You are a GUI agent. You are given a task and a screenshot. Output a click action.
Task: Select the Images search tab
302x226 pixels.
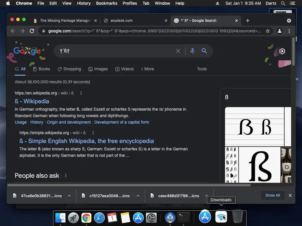point(98,69)
